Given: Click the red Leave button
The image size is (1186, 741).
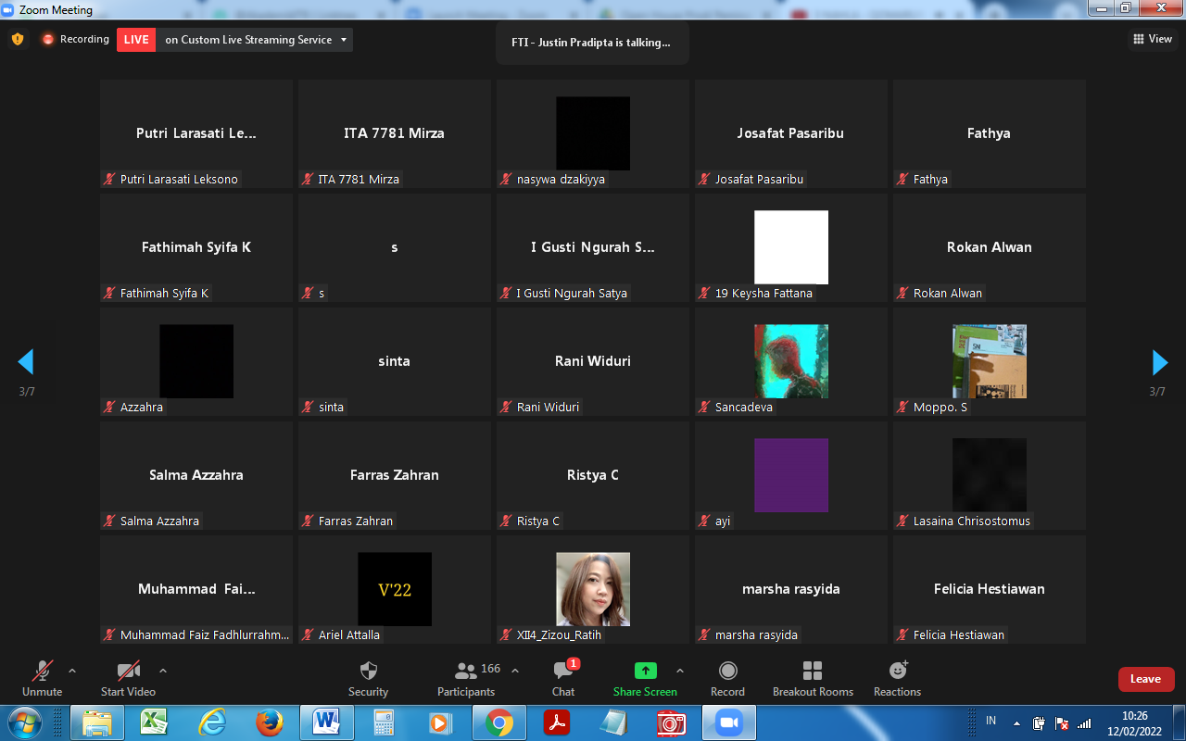Looking at the screenshot, I should click(x=1145, y=679).
